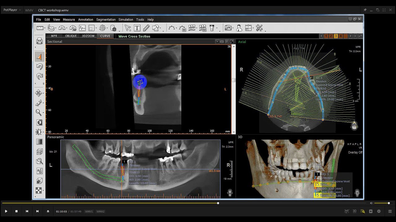
Task: Switch to the 3DZOOM tab
Action: [x=88, y=36]
